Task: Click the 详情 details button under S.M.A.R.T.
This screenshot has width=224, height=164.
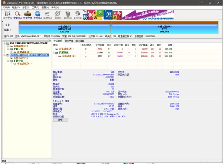Action: pos(60,120)
